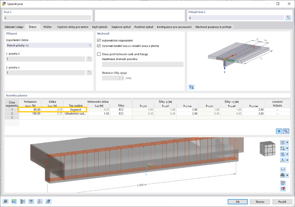This screenshot has height=207, width=295.
Task: Select the 85.00 coordinate cell in segment 1
Action: 30,110
